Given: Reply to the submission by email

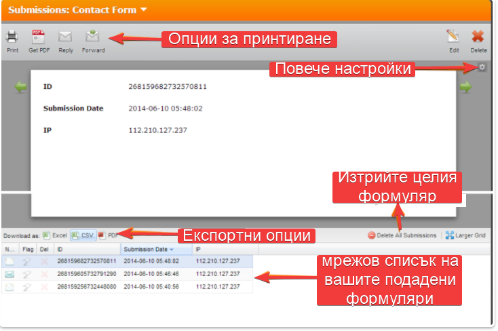Looking at the screenshot, I should (65, 41).
